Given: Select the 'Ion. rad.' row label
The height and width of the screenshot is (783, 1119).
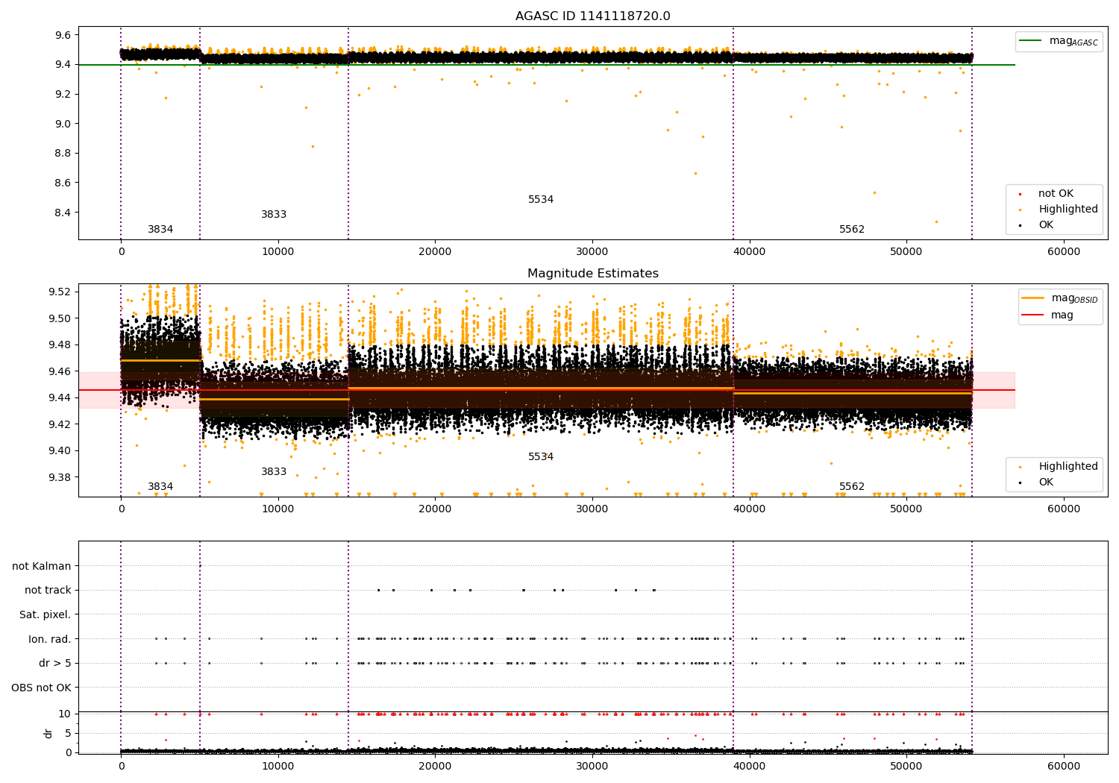Looking at the screenshot, I should (x=50, y=639).
